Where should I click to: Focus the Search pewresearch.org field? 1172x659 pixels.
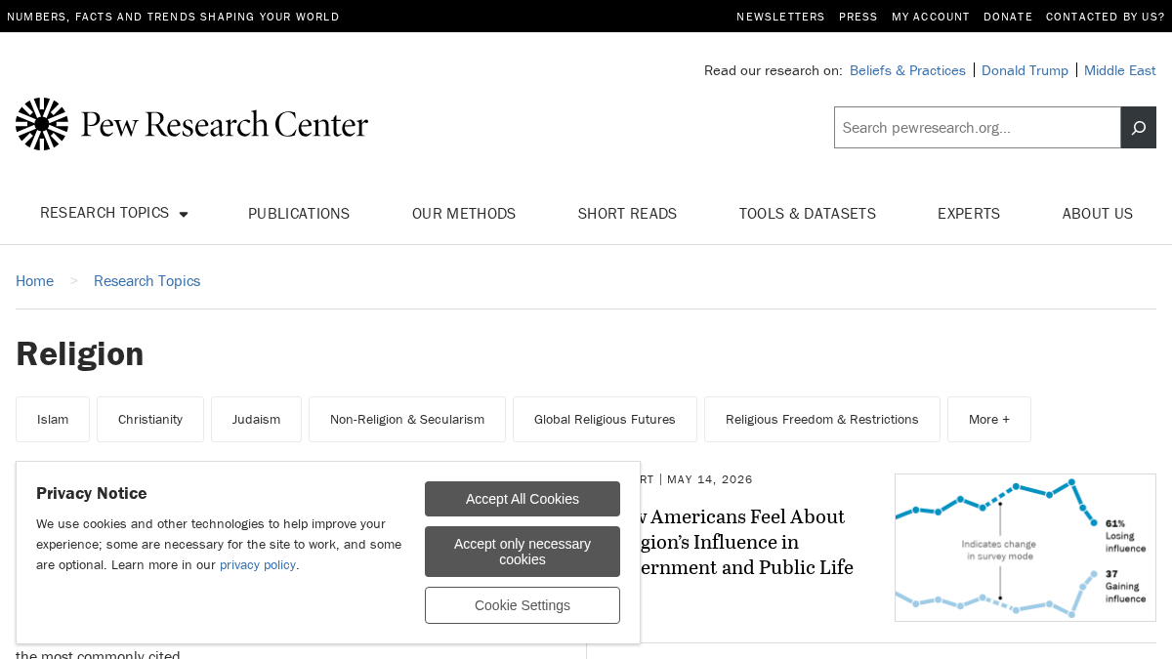point(977,128)
